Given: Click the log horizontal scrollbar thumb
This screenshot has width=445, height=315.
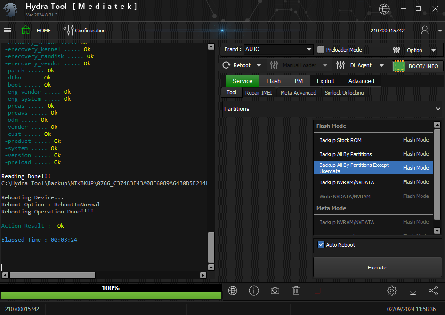Looking at the screenshot, I should 52,275.
